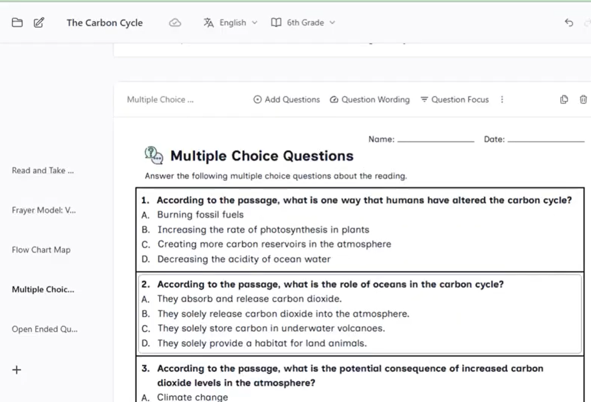Open the folder icon in the top bar

17,22
